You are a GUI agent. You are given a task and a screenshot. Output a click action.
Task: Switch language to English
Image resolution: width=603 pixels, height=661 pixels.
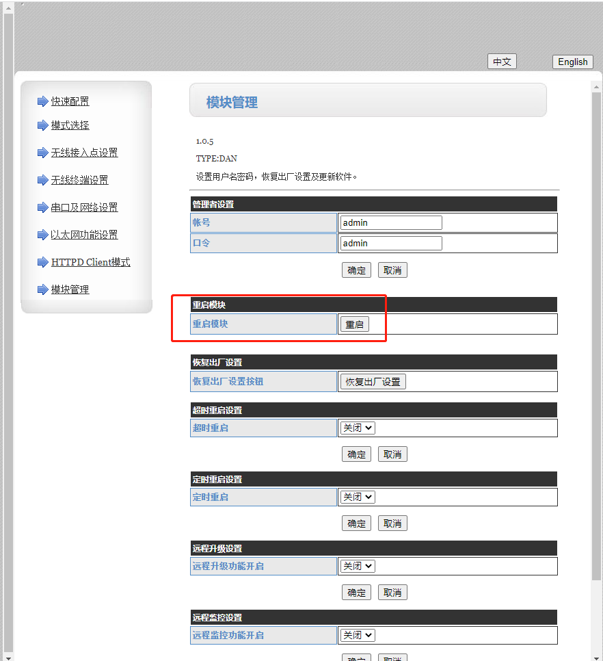click(572, 62)
